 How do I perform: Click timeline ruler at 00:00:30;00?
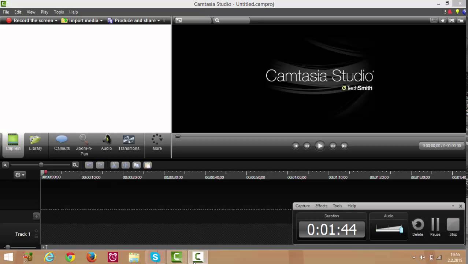click(x=173, y=177)
